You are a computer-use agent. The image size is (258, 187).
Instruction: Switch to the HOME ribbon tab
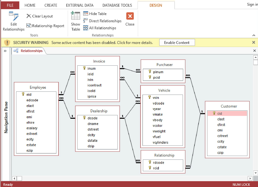click(x=30, y=5)
